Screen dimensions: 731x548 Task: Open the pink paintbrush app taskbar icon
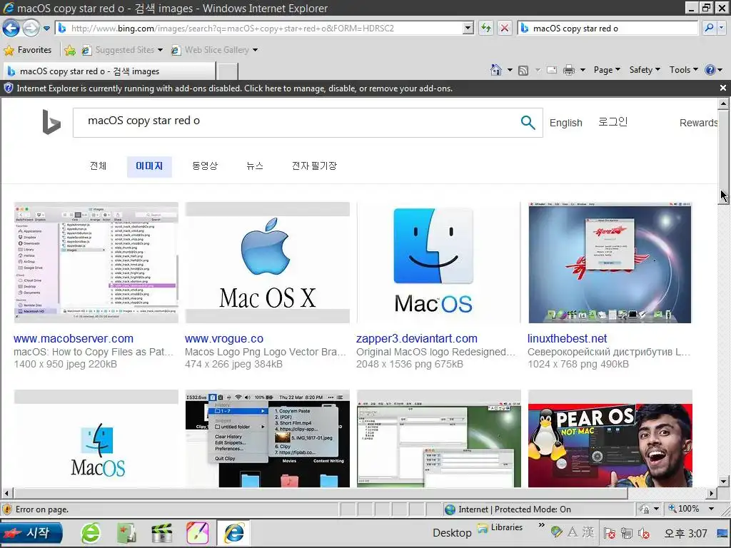click(x=197, y=533)
